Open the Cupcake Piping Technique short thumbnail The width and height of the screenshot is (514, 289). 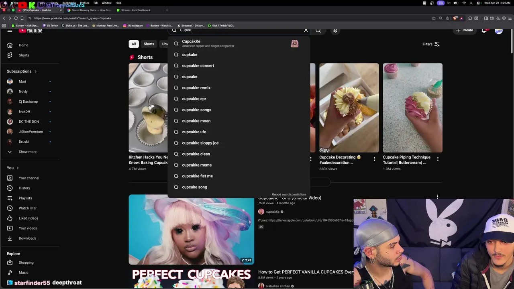pyautogui.click(x=412, y=108)
